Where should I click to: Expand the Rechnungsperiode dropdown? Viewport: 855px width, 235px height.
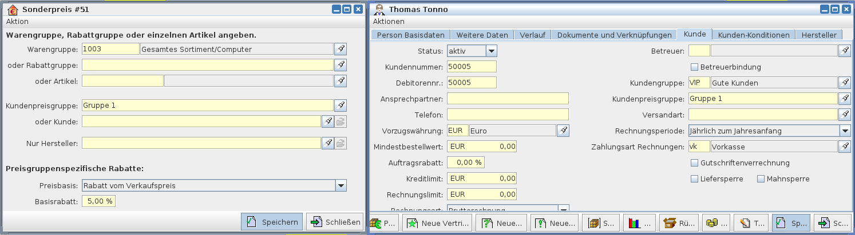844,131
